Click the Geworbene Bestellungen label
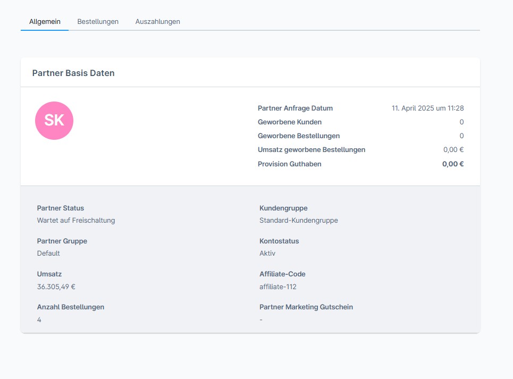The height and width of the screenshot is (379, 513). [x=298, y=136]
